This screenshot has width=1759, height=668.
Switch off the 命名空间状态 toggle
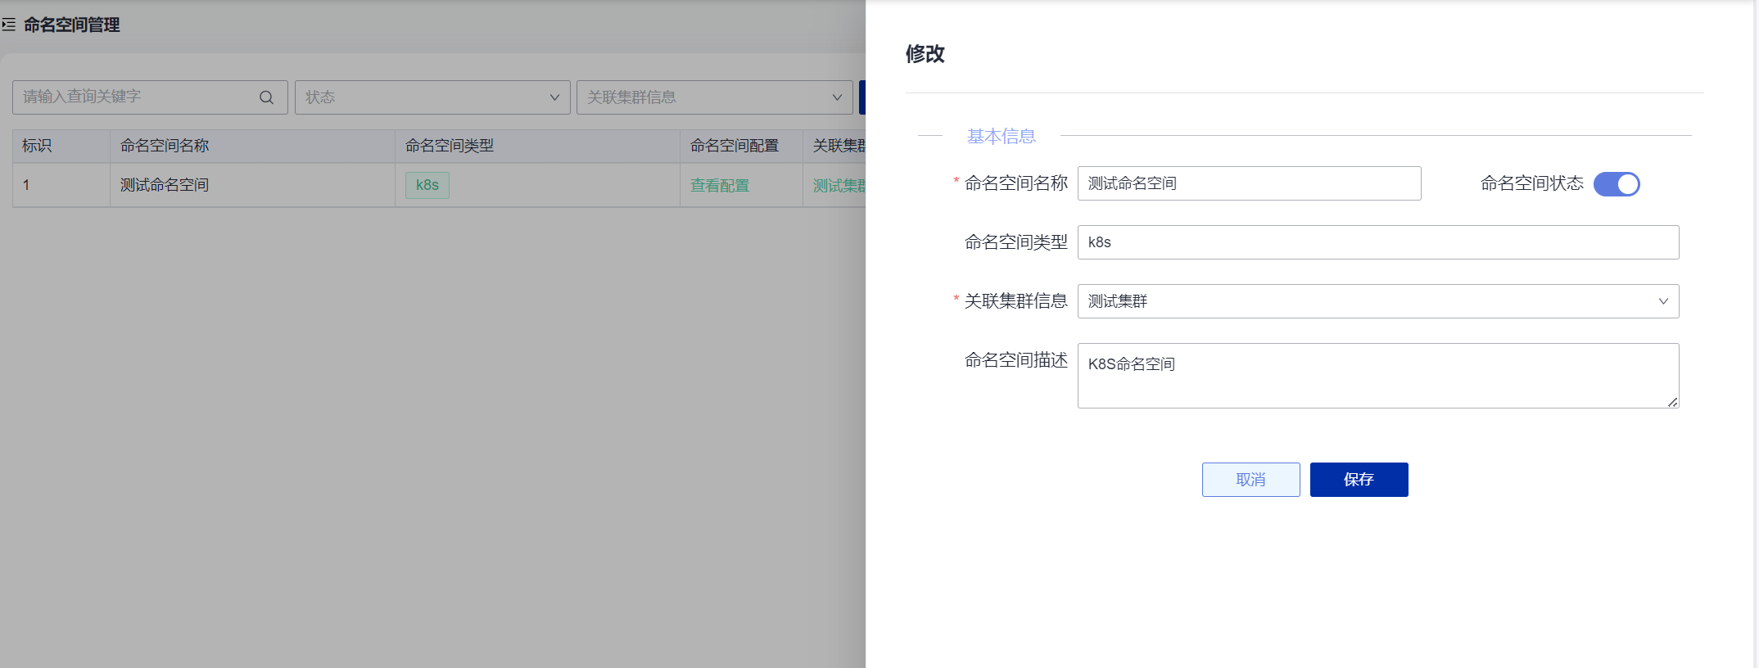pyautogui.click(x=1617, y=184)
